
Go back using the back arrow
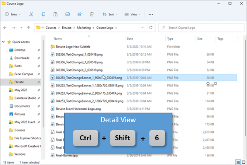(x=5, y=28)
